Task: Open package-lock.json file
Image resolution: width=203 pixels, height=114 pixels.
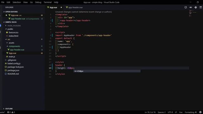Action: (x=16, y=67)
